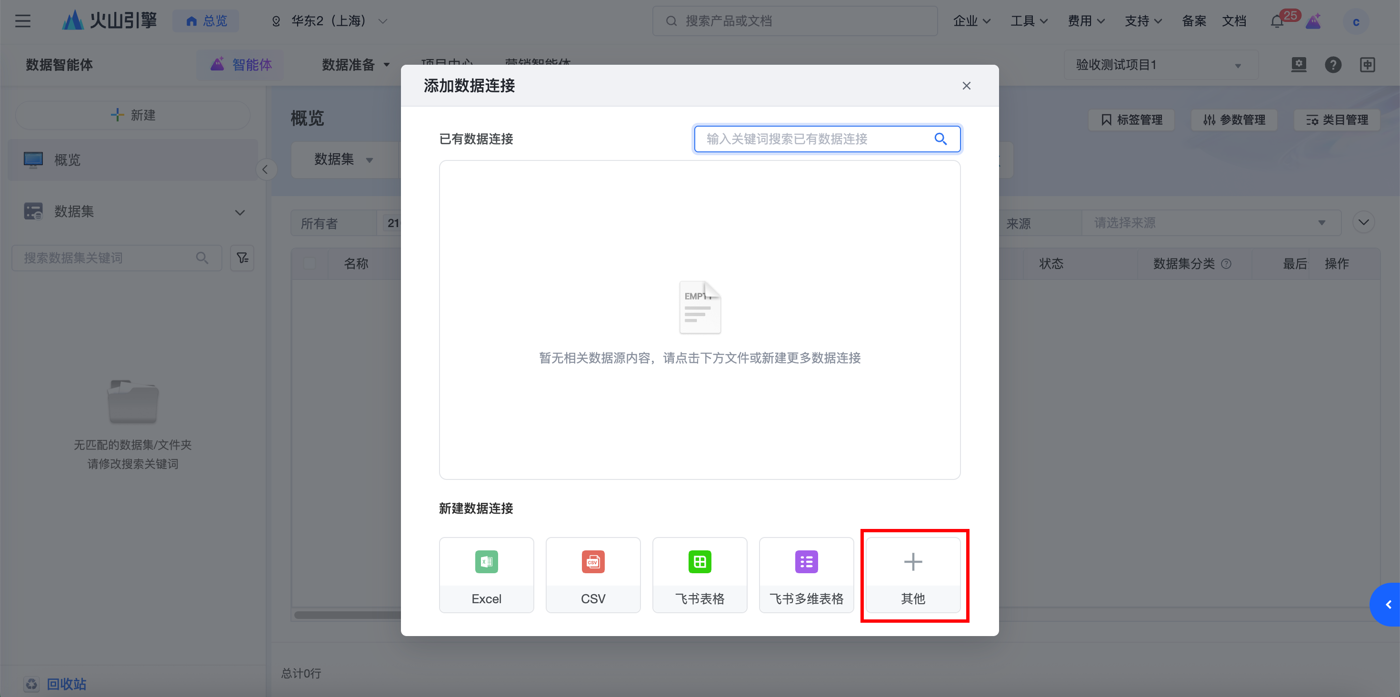Open the 企业 top menu
This screenshot has height=697, width=1400.
click(x=971, y=21)
